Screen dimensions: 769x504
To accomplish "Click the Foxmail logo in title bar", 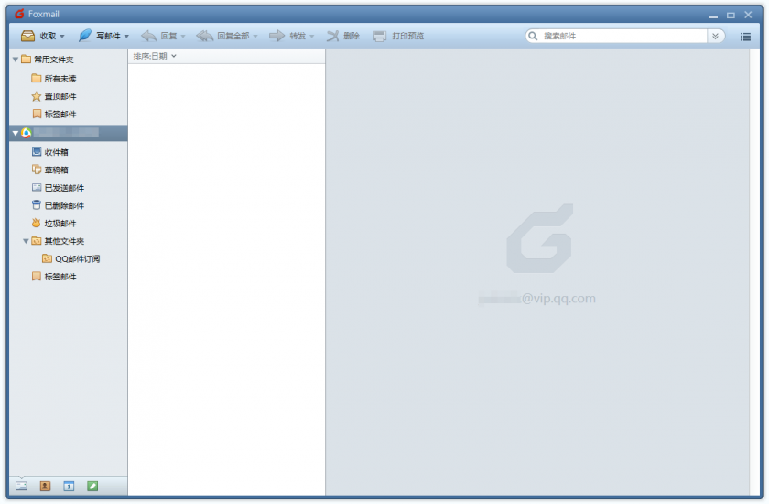I will click(19, 14).
